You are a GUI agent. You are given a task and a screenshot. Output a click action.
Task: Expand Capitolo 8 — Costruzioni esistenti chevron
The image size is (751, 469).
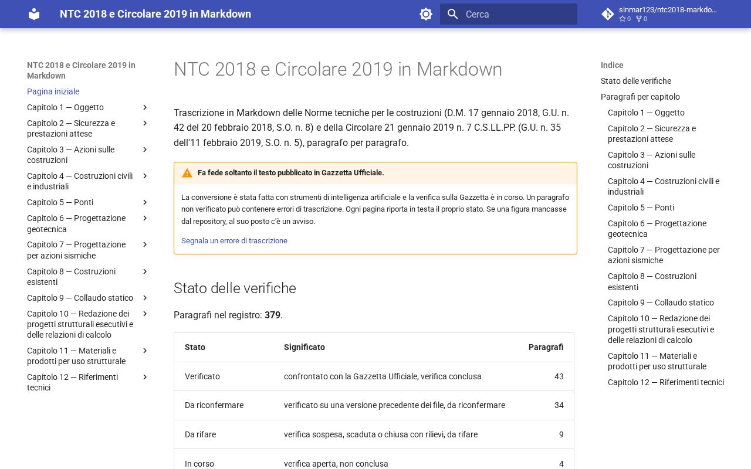point(145,271)
